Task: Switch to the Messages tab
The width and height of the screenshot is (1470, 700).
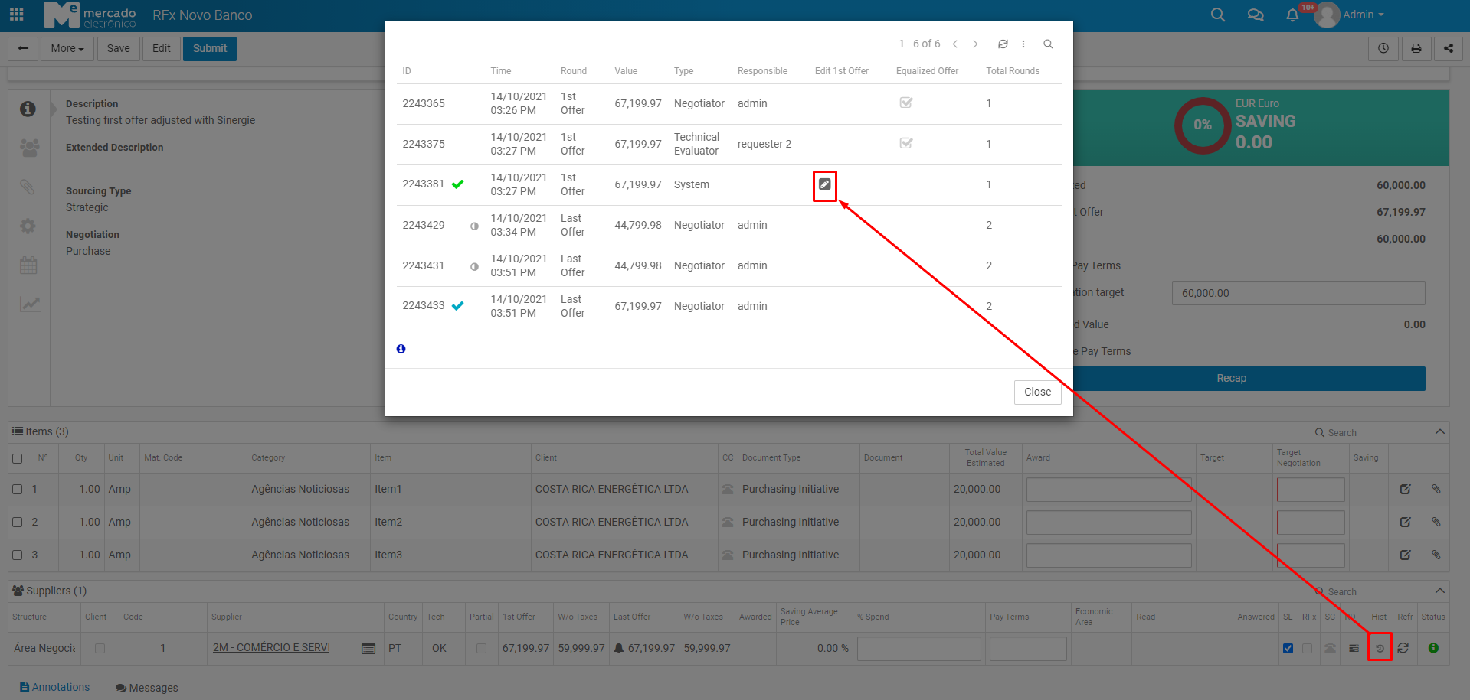Action: point(147,688)
